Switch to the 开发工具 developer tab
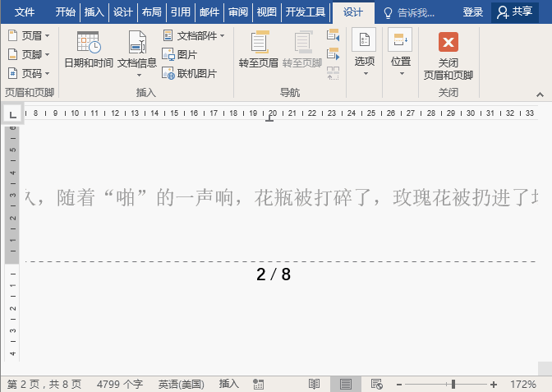The width and height of the screenshot is (552, 392). coord(306,12)
